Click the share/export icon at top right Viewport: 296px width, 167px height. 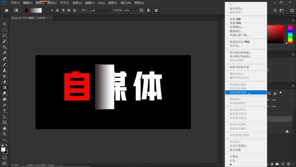coord(292,11)
